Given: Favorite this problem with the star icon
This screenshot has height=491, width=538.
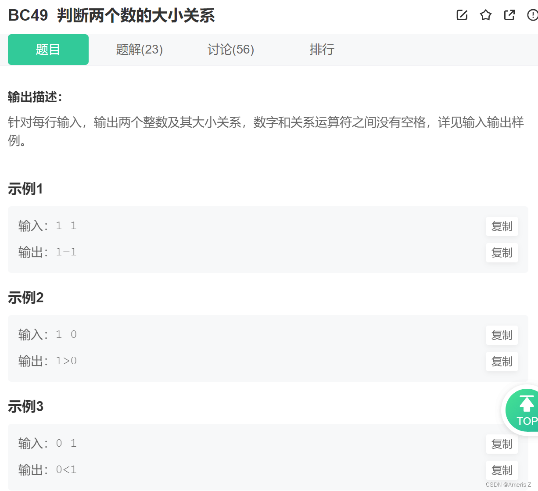Looking at the screenshot, I should 486,15.
